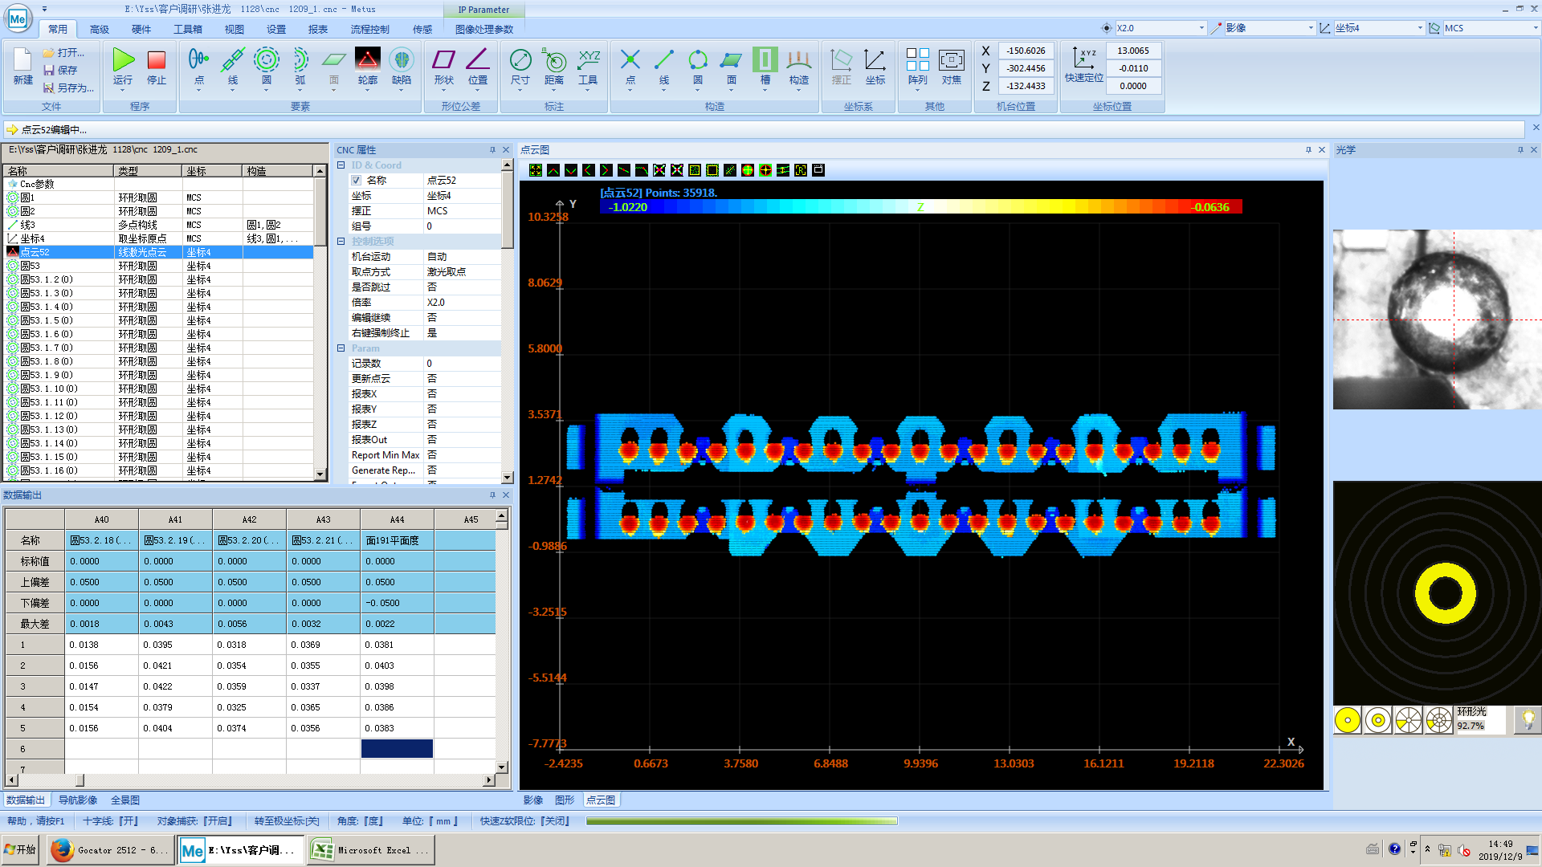Click the Z color scale bar
1542x867 pixels.
tap(920, 207)
